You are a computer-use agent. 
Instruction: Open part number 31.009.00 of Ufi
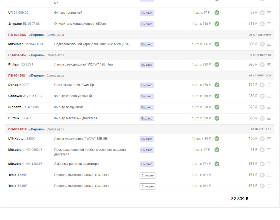coord(21,12)
